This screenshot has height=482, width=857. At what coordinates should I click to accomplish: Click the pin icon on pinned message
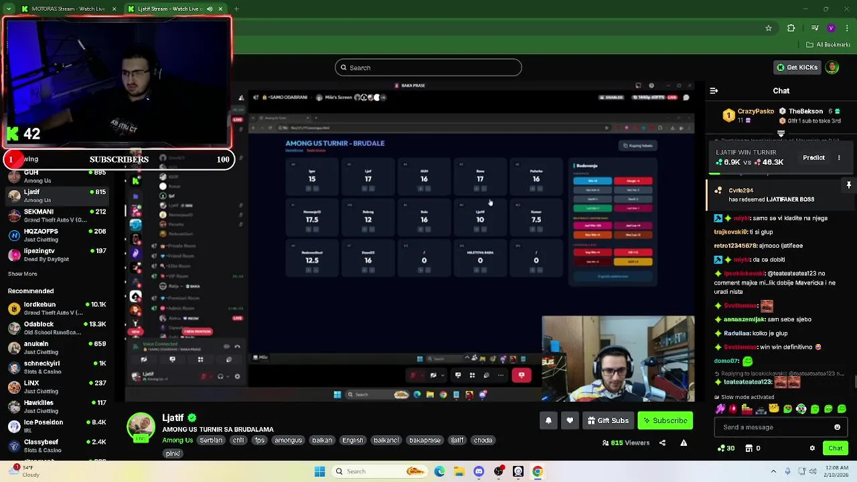click(848, 185)
